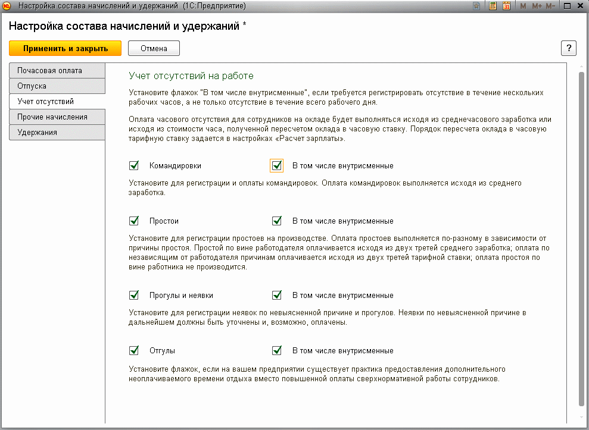Screen dimensions: 589x430
Task: Open the calendar icon showing 31
Action: point(506,6)
